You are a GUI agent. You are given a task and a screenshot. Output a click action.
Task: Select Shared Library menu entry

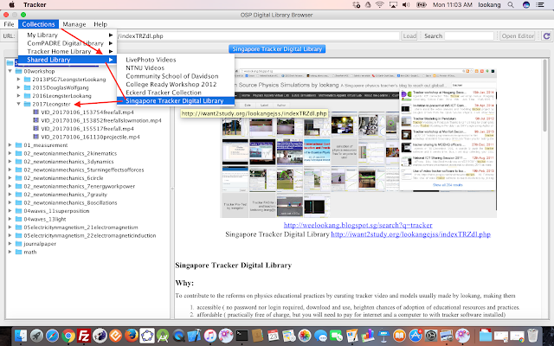point(68,60)
